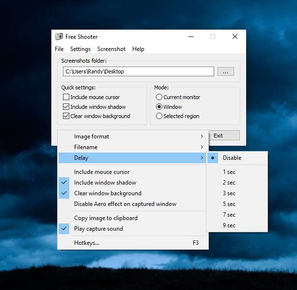Toggle Include mouse cursor in Settings menu

point(132,172)
